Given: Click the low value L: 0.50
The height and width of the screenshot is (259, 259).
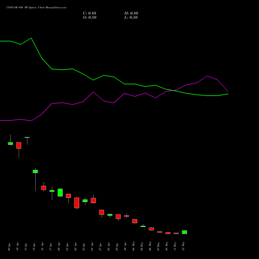Looking at the screenshot, I should tap(131, 18).
